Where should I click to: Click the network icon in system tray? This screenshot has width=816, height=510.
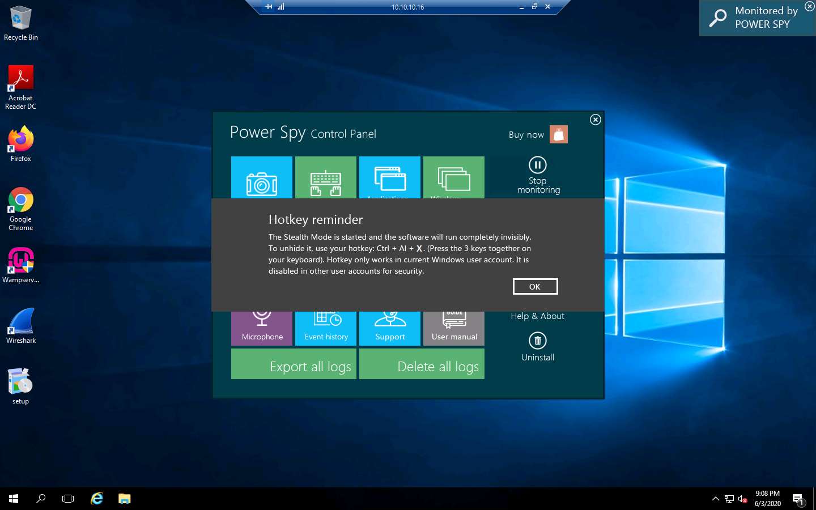pyautogui.click(x=729, y=499)
